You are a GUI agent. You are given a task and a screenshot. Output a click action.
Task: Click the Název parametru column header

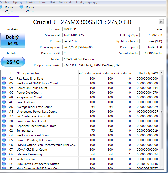(x=47, y=73)
